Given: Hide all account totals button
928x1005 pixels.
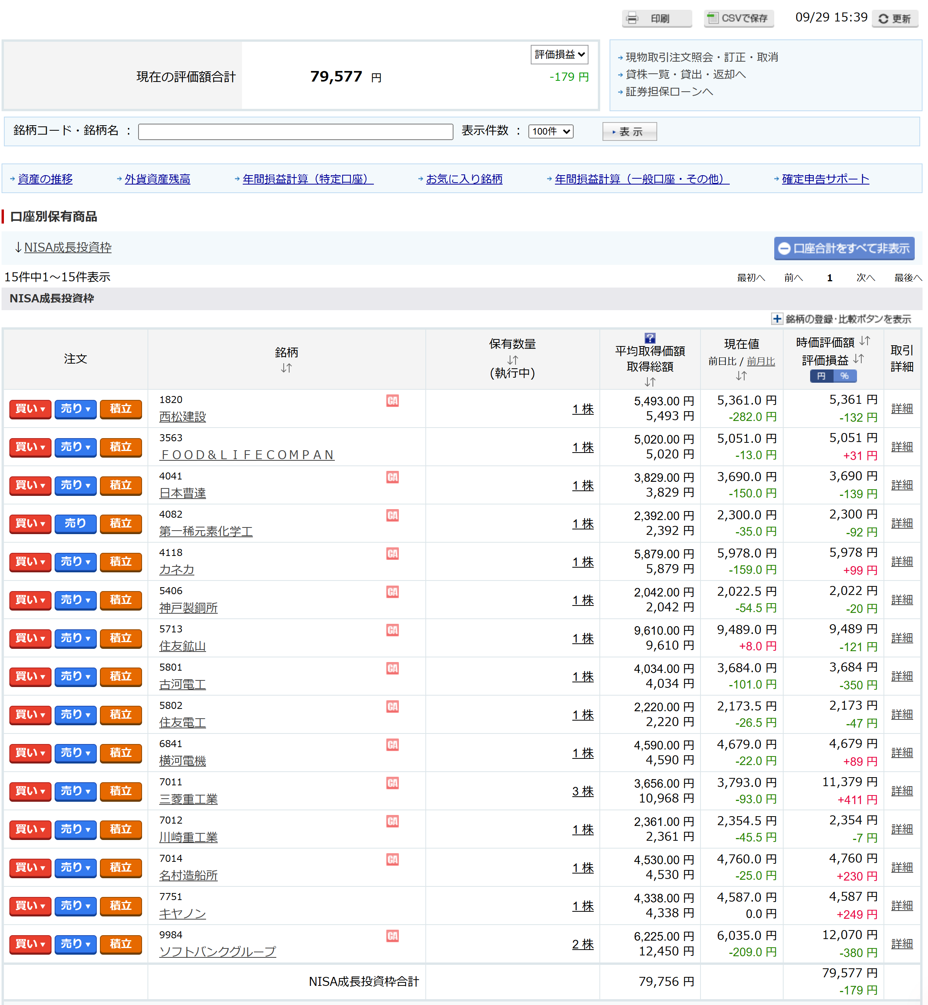Looking at the screenshot, I should (844, 249).
